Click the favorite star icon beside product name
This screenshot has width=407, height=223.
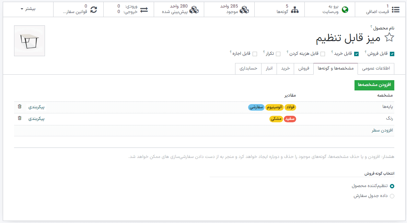pyautogui.click(x=389, y=38)
